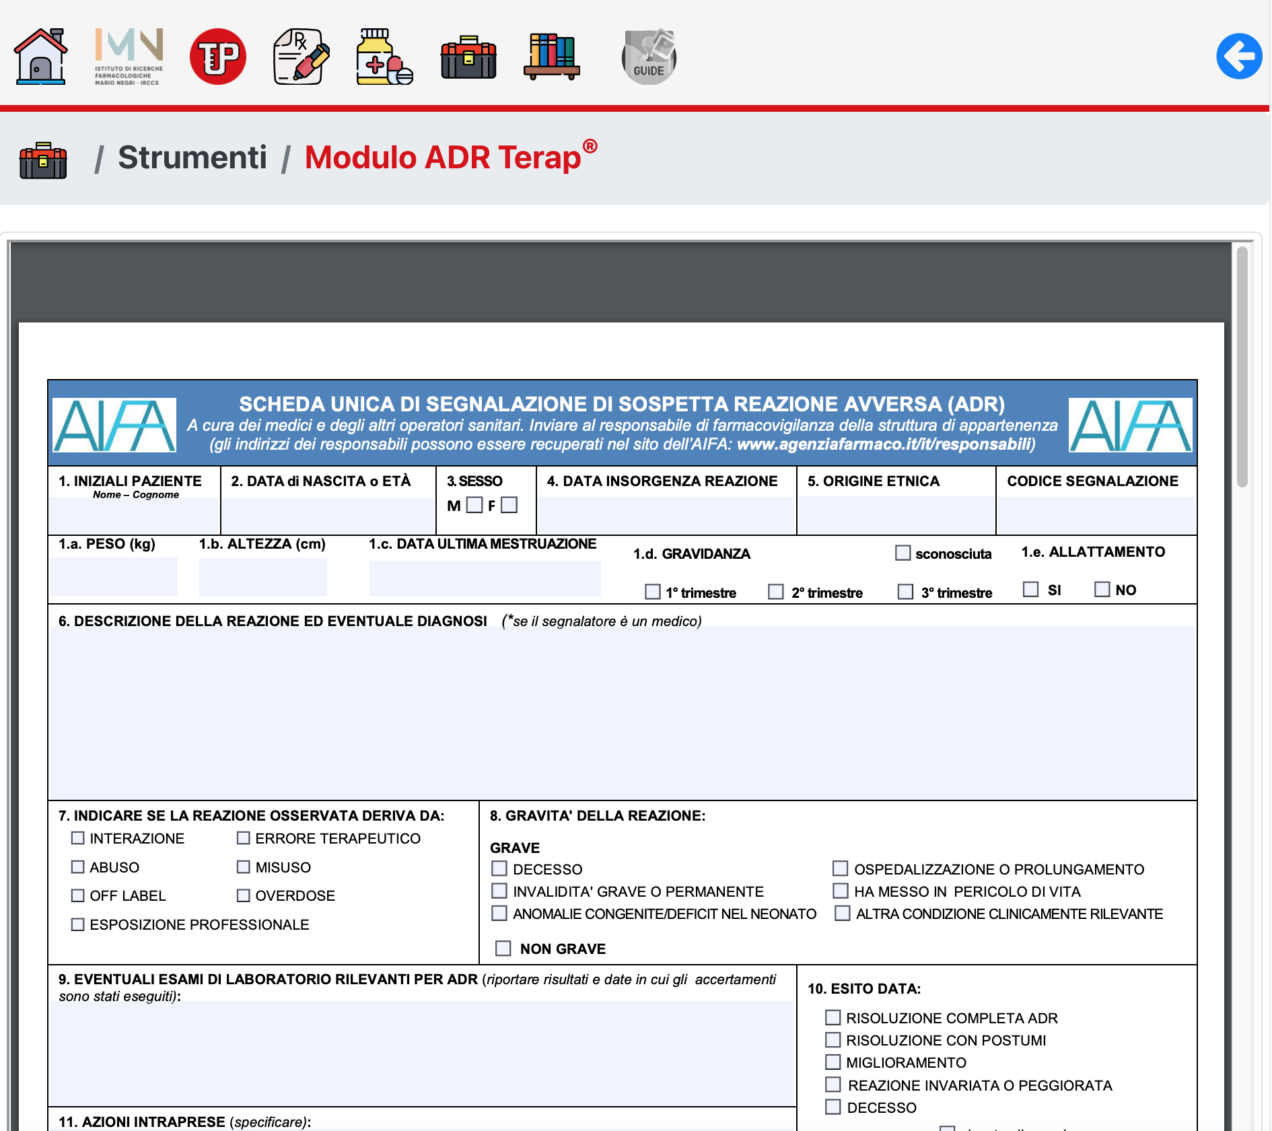Click the red Terap TP logo
Screen dimensions: 1272x1131
(218, 57)
